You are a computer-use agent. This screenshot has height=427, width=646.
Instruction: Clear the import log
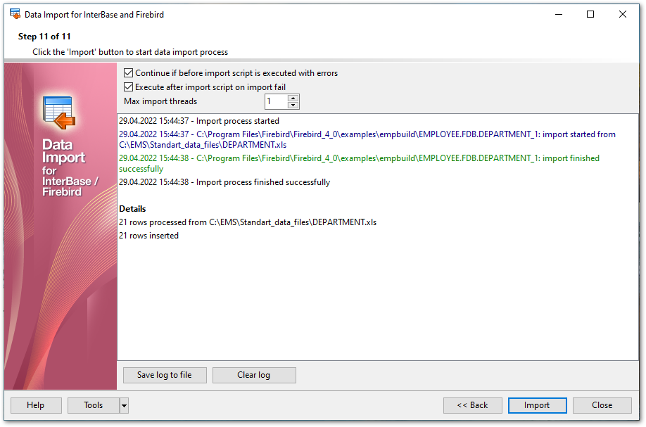[254, 375]
